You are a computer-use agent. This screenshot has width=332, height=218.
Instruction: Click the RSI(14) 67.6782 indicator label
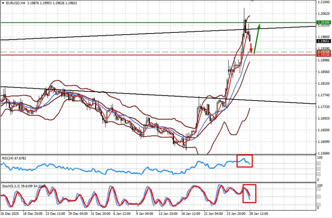point(14,158)
